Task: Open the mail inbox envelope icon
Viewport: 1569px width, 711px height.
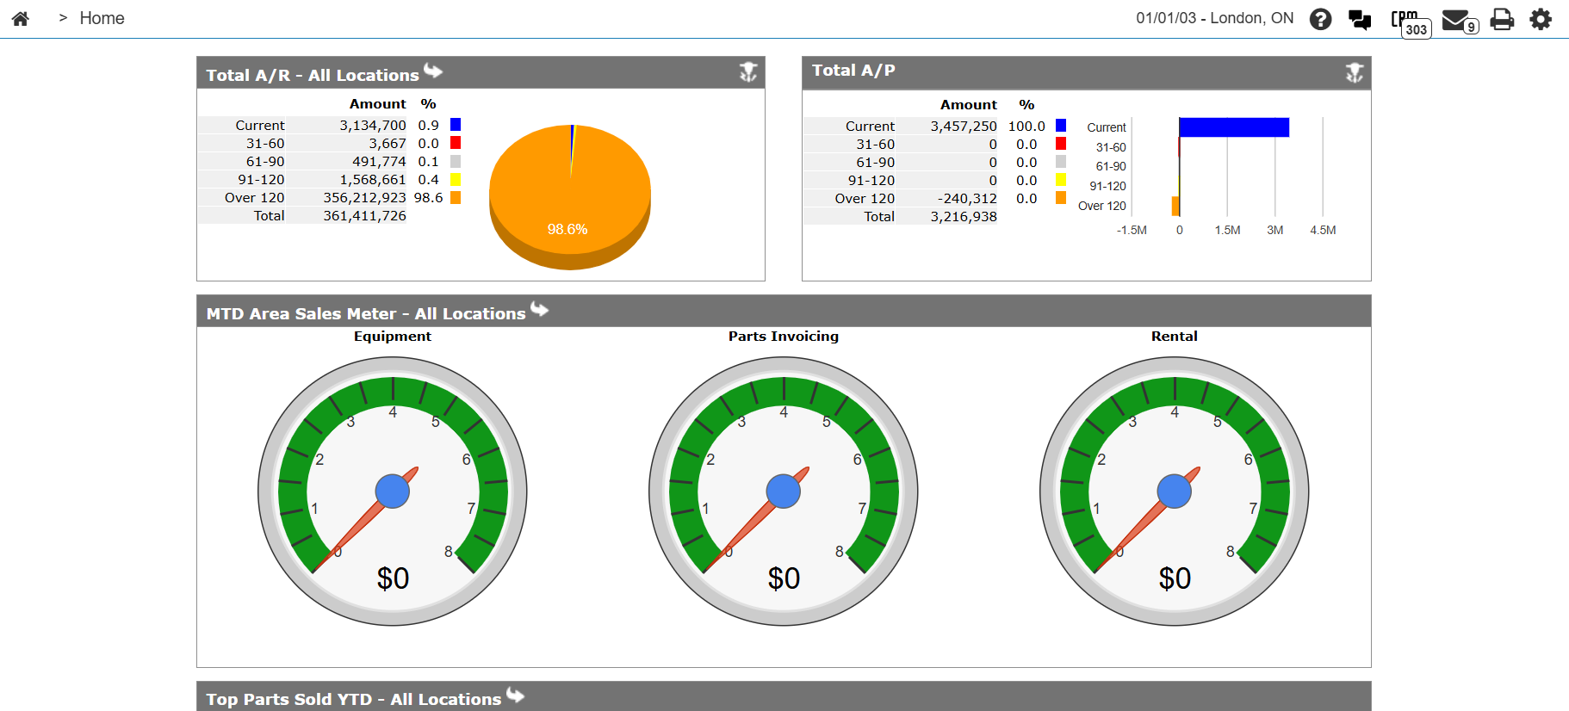Action: pos(1458,20)
